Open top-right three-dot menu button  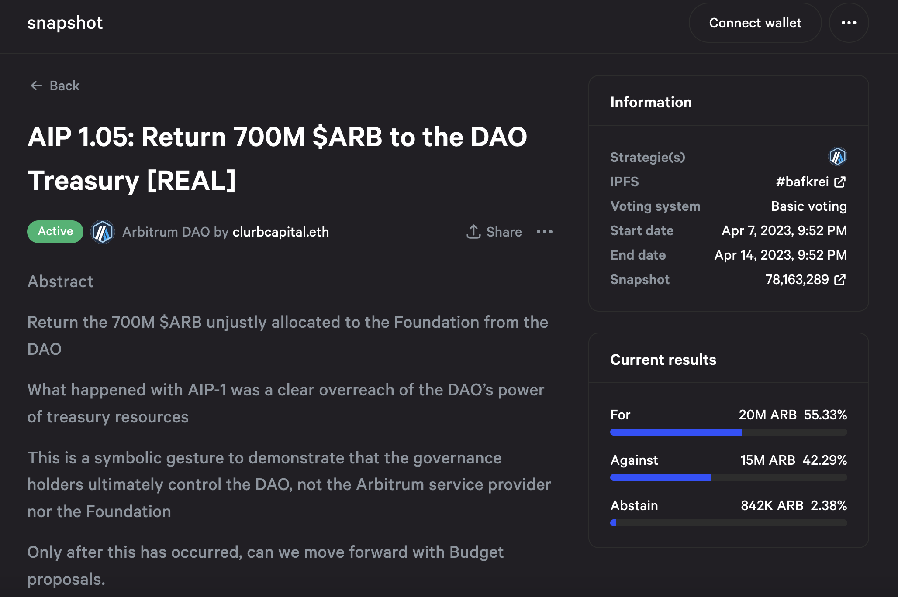click(849, 23)
